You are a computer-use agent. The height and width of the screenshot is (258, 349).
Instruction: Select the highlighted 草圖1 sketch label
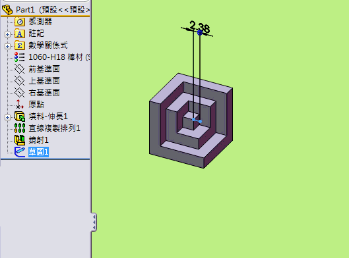click(x=38, y=152)
